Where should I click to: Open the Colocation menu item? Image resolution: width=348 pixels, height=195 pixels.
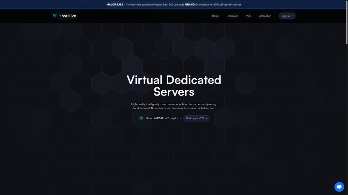click(x=265, y=16)
